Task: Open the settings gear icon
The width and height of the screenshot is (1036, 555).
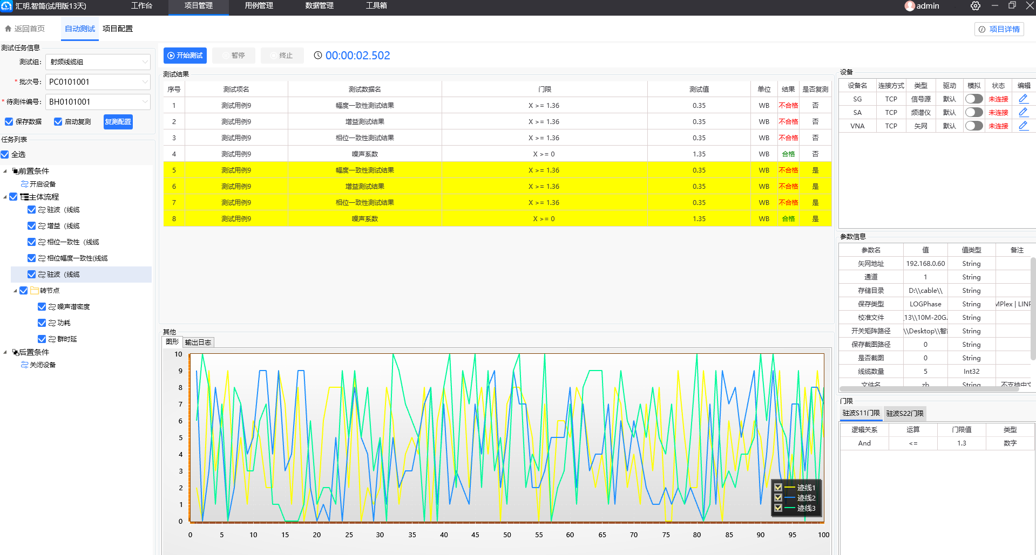Action: [976, 6]
